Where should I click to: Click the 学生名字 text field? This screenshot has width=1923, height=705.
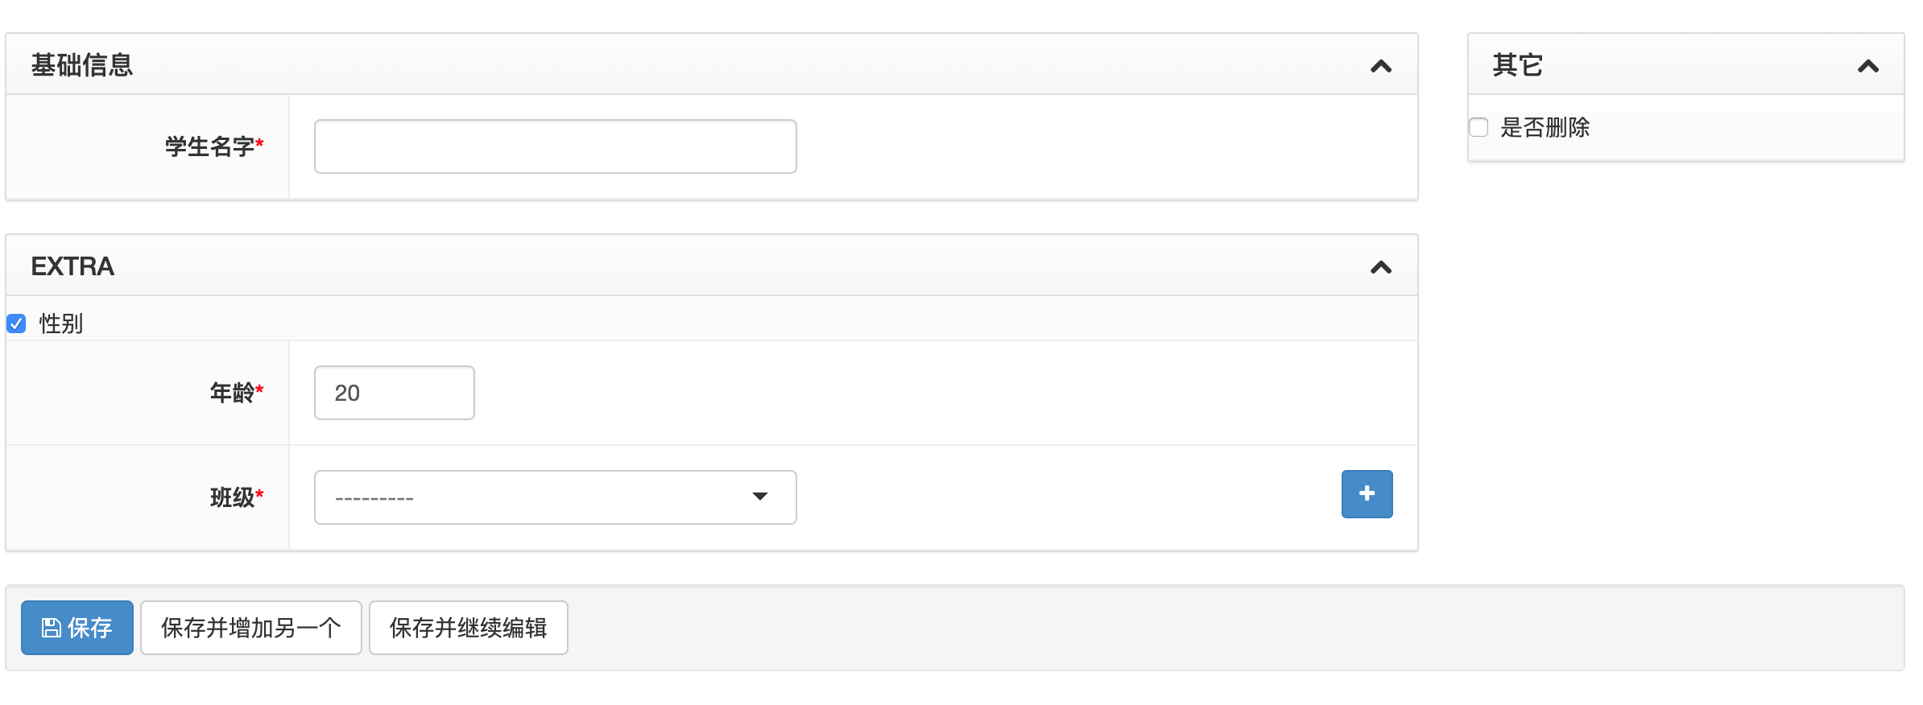click(555, 146)
